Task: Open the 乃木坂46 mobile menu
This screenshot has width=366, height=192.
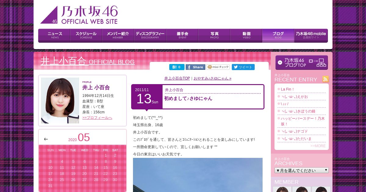Action: point(311,35)
